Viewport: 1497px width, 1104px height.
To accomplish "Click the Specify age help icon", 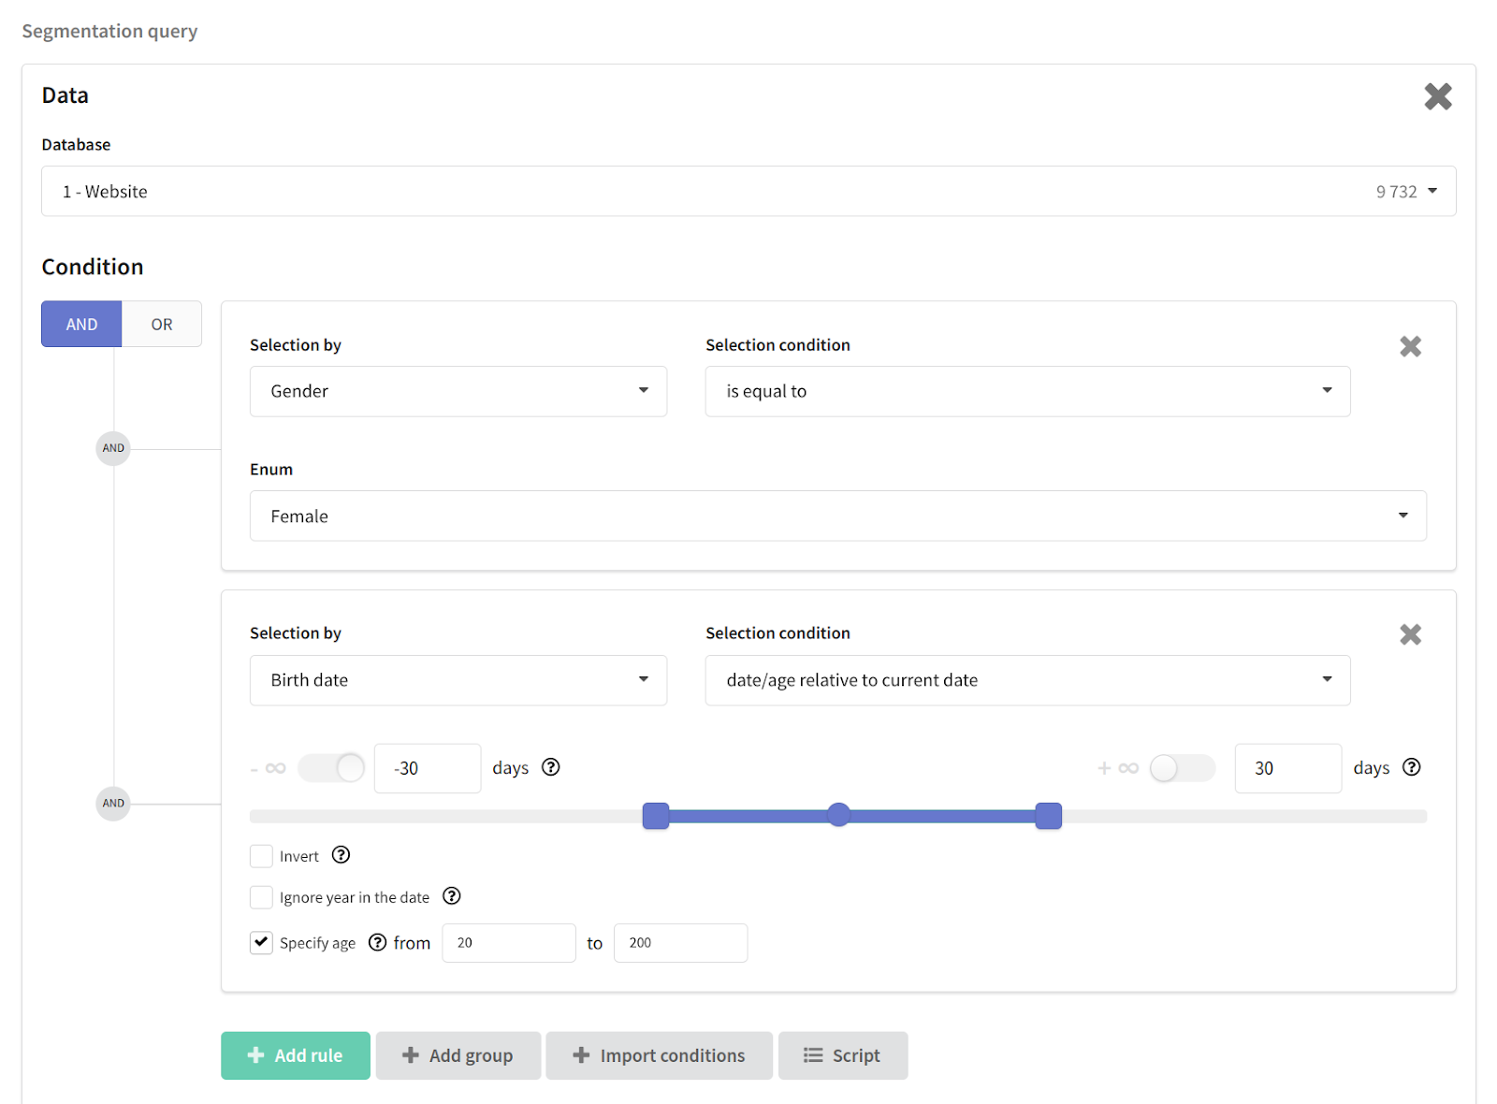I will click(377, 942).
